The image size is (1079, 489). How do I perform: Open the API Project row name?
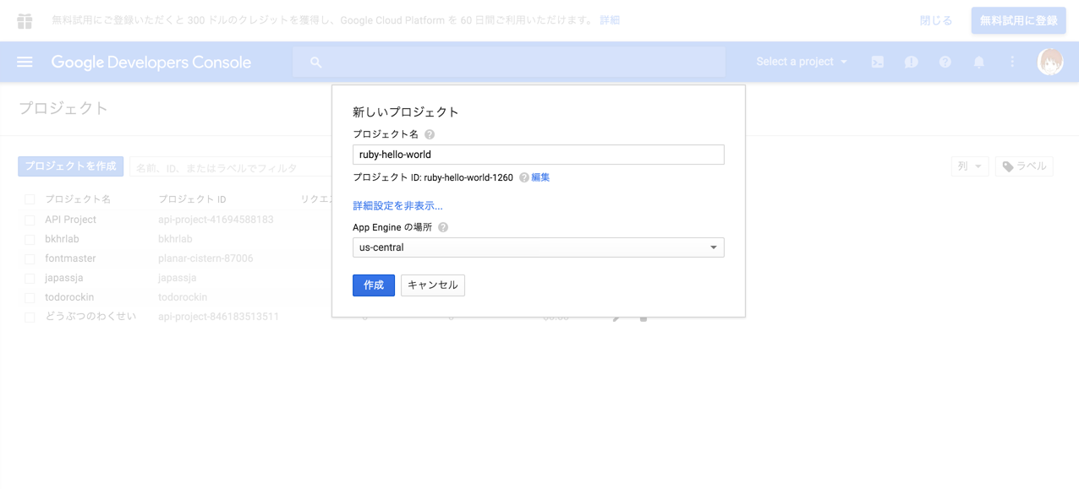click(x=70, y=220)
